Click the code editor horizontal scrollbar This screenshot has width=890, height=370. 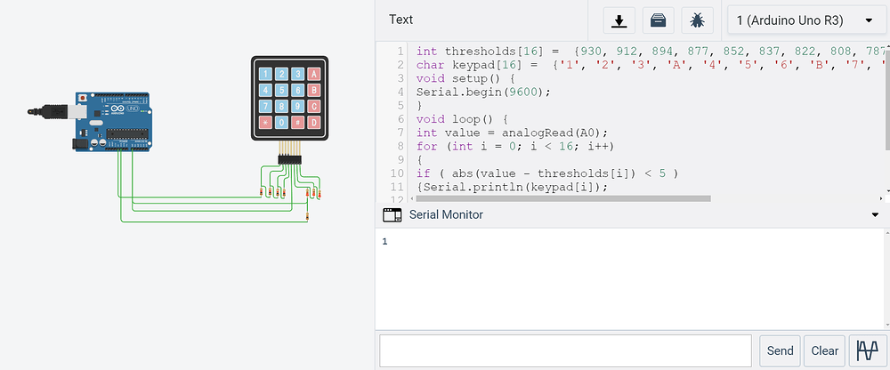(561, 197)
